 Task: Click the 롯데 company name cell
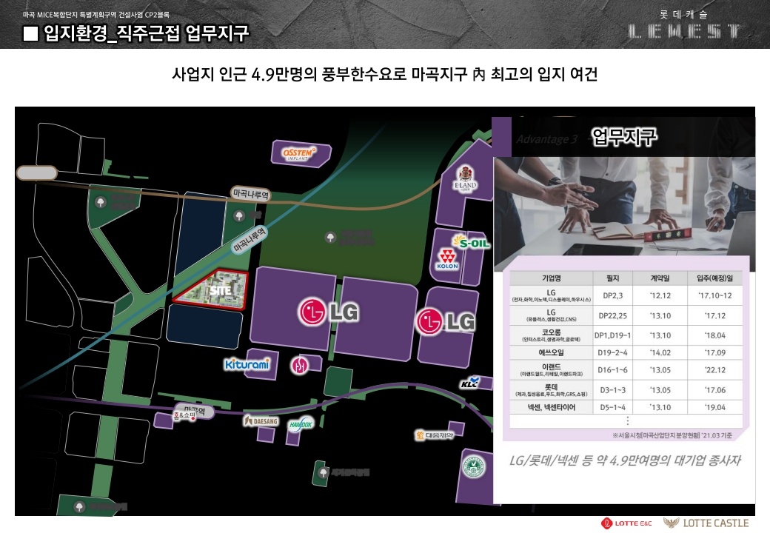point(551,389)
